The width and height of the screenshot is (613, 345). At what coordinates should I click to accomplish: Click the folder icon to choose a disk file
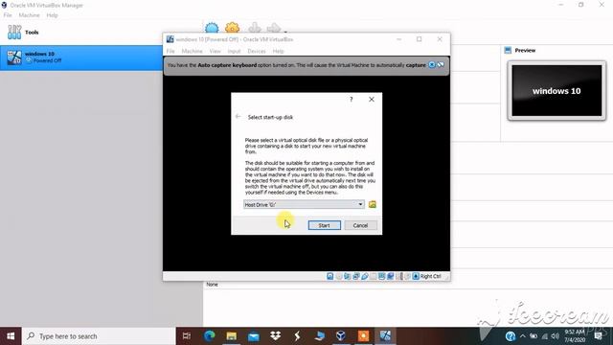373,204
